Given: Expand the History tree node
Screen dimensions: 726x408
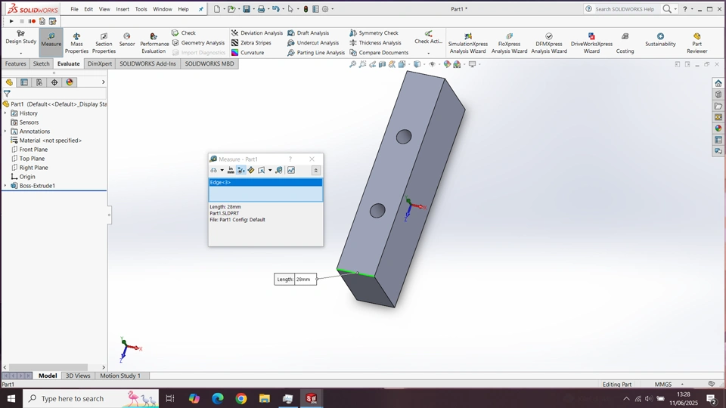Looking at the screenshot, I should (x=5, y=113).
